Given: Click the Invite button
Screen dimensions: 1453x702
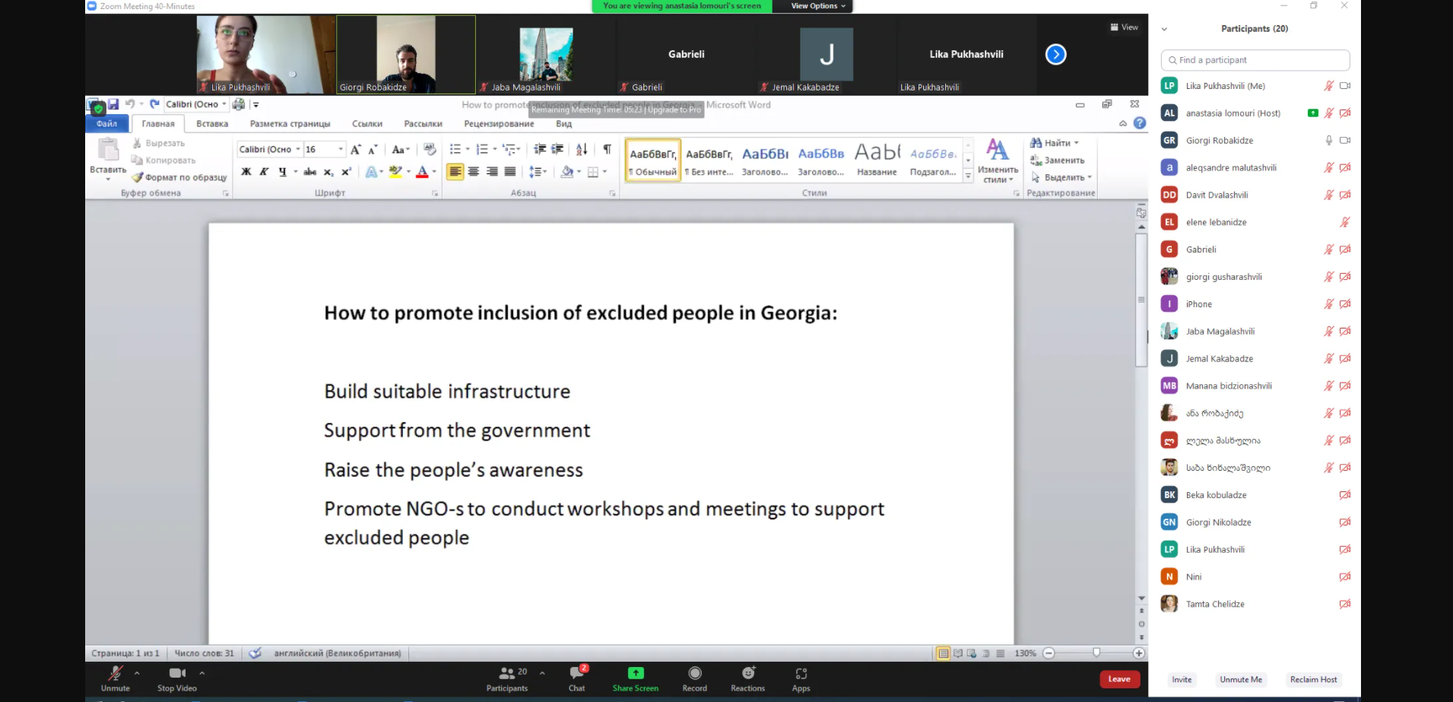Looking at the screenshot, I should [1182, 680].
